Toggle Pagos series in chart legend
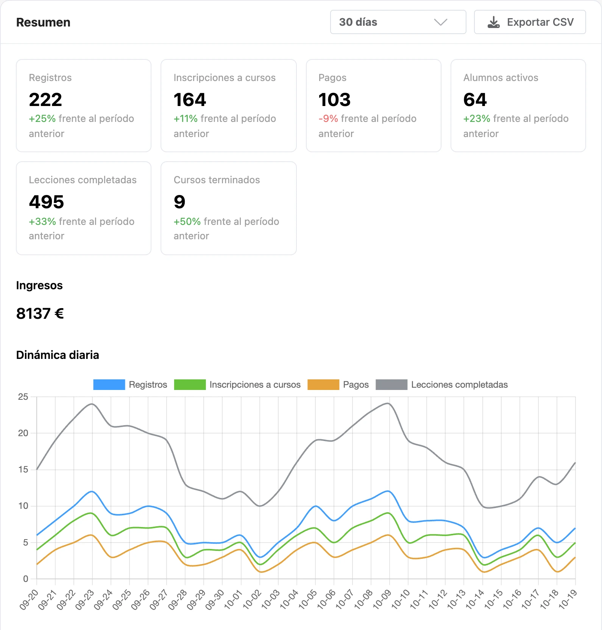Screen dimensions: 602x630 tap(338, 384)
